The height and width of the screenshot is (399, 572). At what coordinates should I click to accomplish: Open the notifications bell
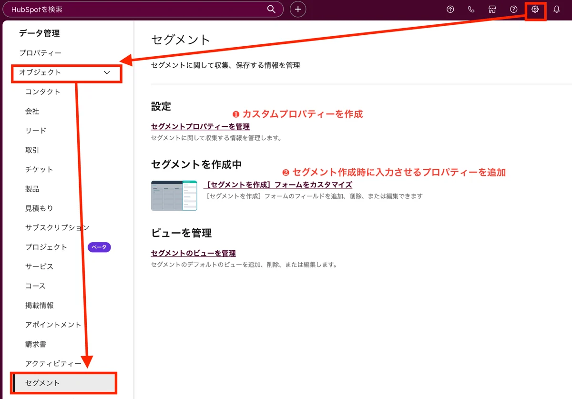pos(557,9)
